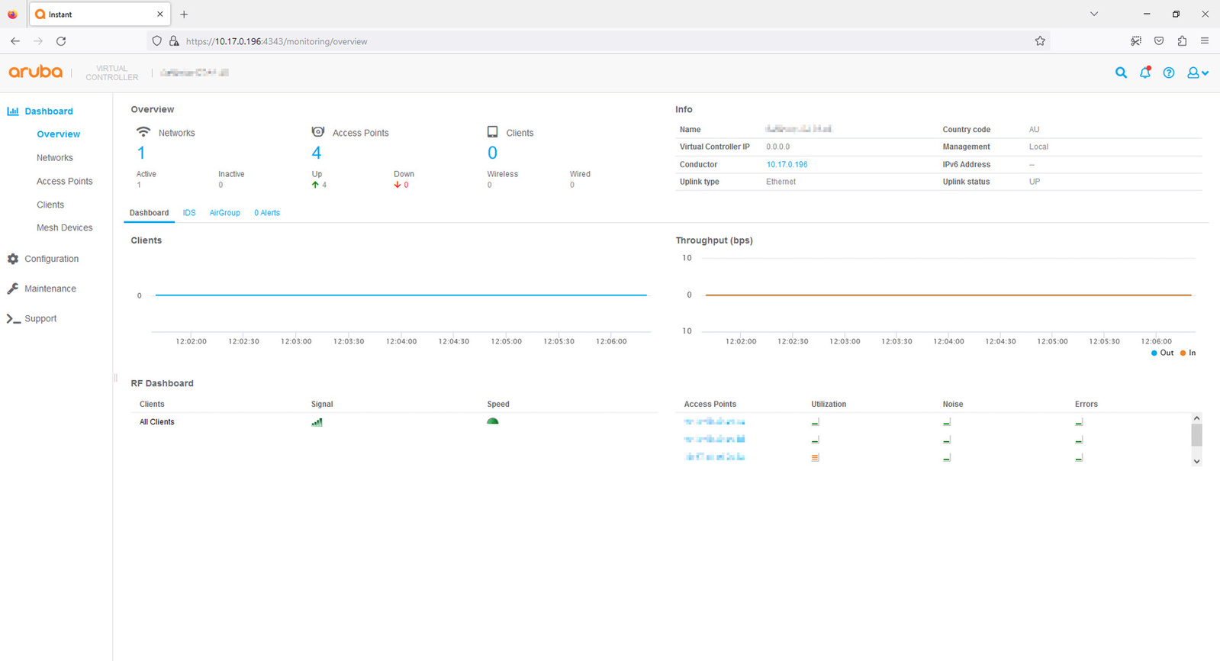Switch to the AirGroup tab
Screen dimensions: 1220x661
point(225,213)
